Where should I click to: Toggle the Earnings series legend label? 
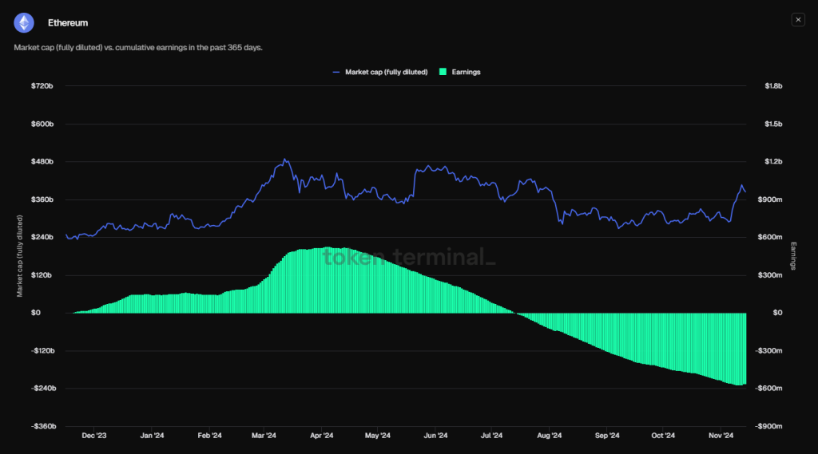click(x=466, y=72)
